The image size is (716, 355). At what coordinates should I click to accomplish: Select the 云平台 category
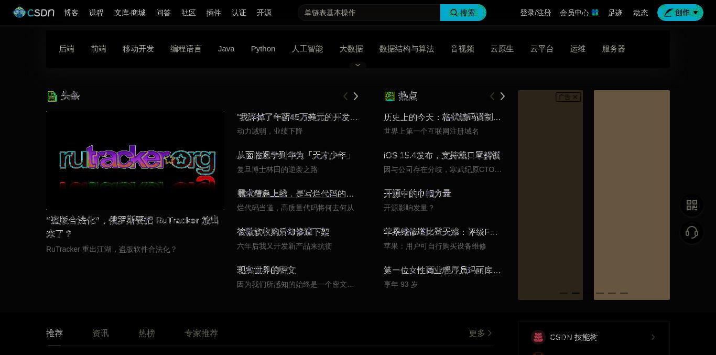coord(542,49)
